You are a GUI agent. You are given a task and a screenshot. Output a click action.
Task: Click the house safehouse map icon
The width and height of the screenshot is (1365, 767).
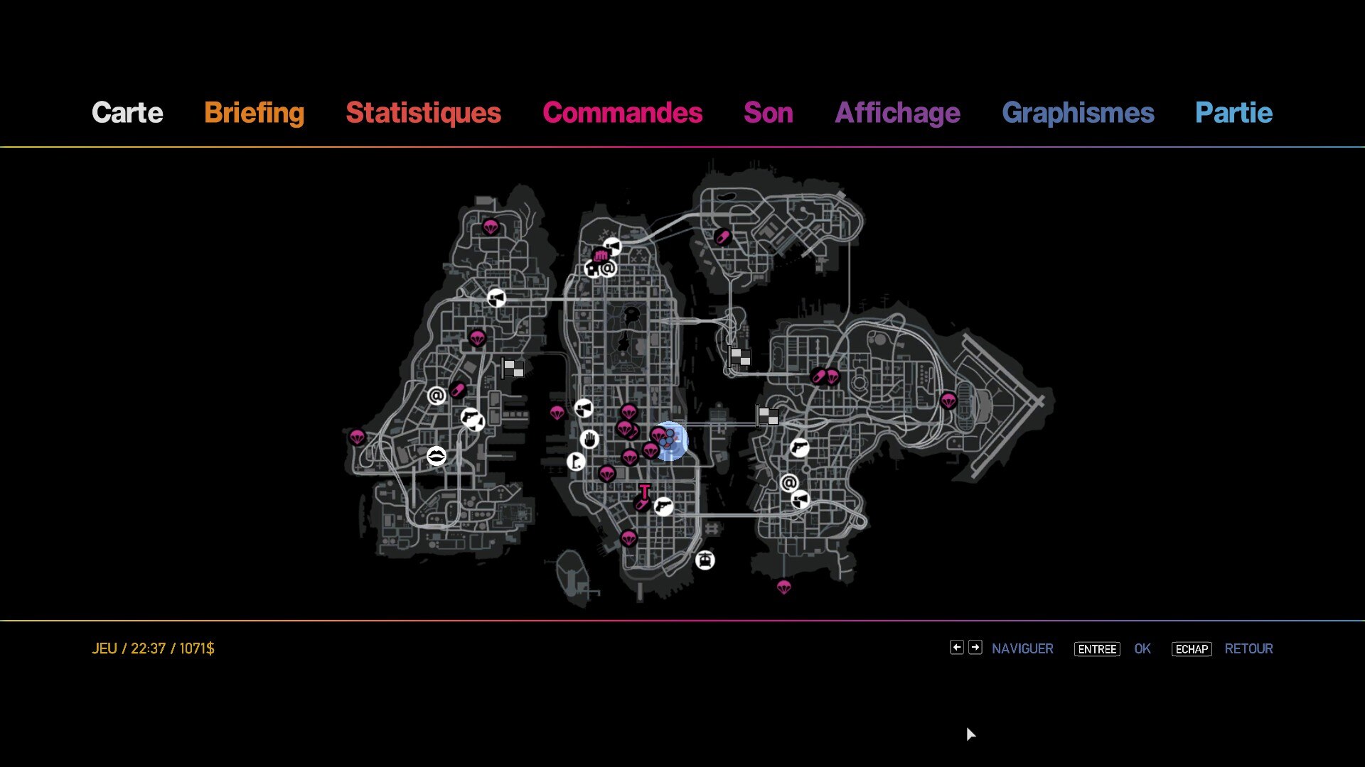coord(593,269)
